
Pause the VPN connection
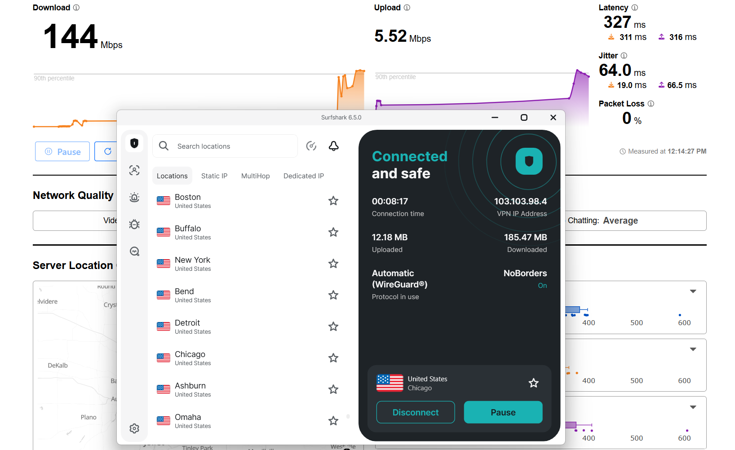tap(503, 412)
